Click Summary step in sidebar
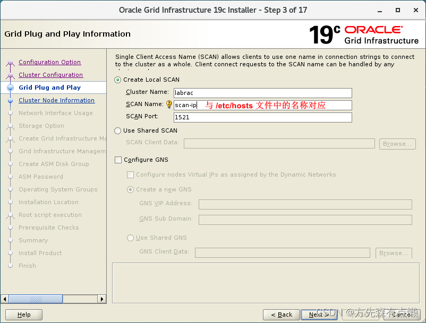Viewport: 426px width, 323px height. click(33, 241)
